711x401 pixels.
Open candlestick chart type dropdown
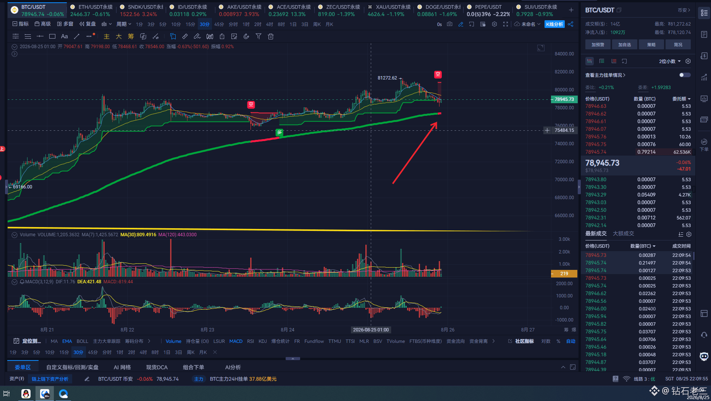(107, 24)
